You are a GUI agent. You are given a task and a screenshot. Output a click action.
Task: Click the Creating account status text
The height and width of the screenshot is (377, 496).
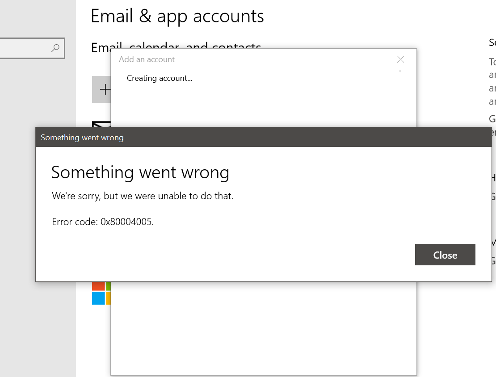pyautogui.click(x=160, y=78)
